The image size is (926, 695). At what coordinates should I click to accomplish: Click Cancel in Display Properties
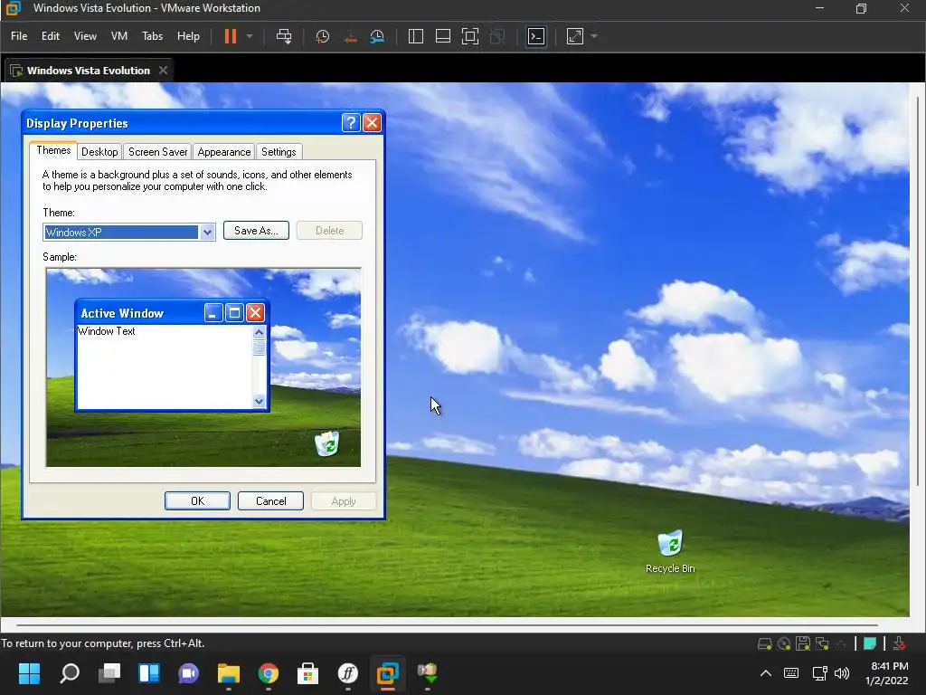(x=270, y=501)
